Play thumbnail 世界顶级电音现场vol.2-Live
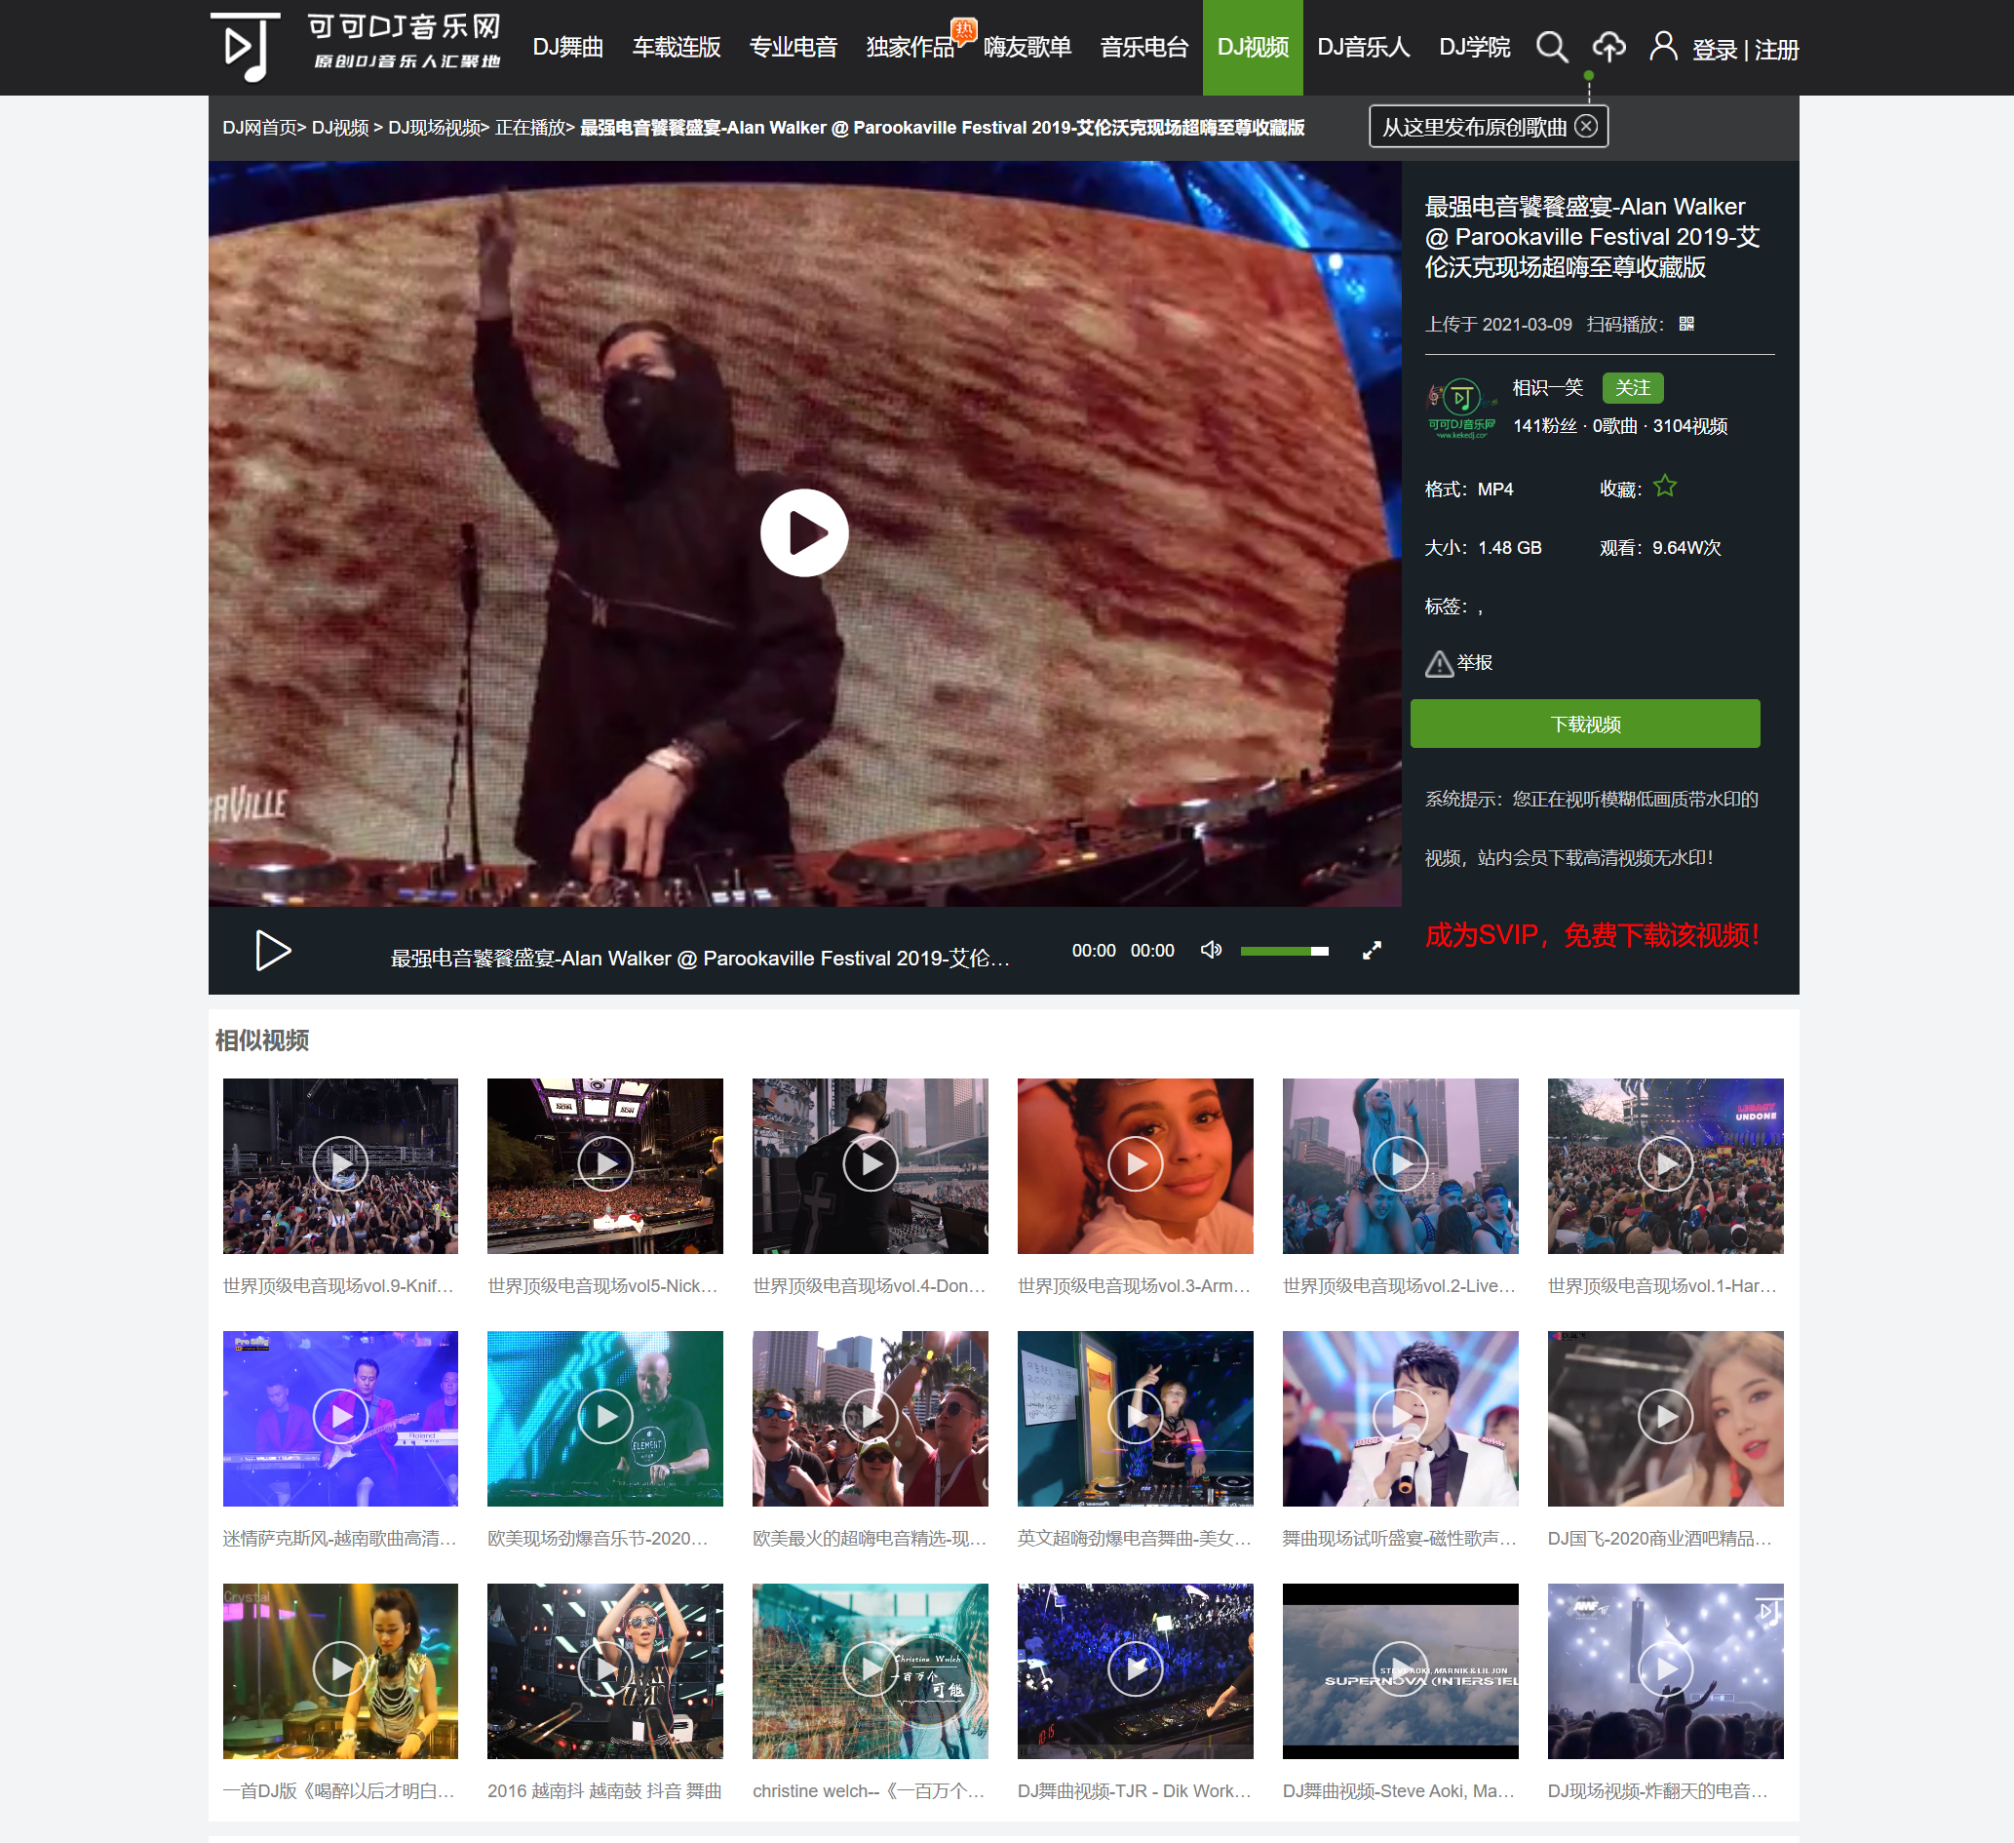 click(1400, 1165)
